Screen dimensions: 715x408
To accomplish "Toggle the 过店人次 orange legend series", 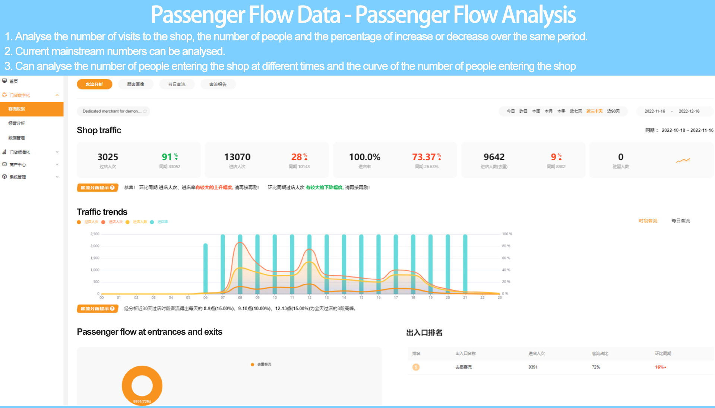I will 88,222.
